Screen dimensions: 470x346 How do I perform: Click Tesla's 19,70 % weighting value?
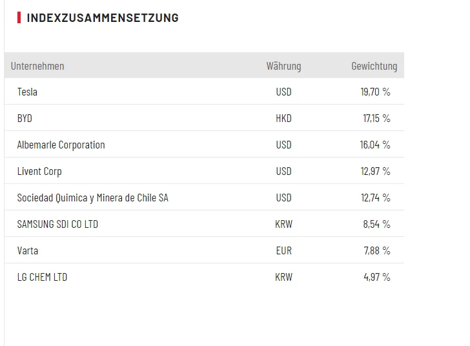click(x=375, y=92)
